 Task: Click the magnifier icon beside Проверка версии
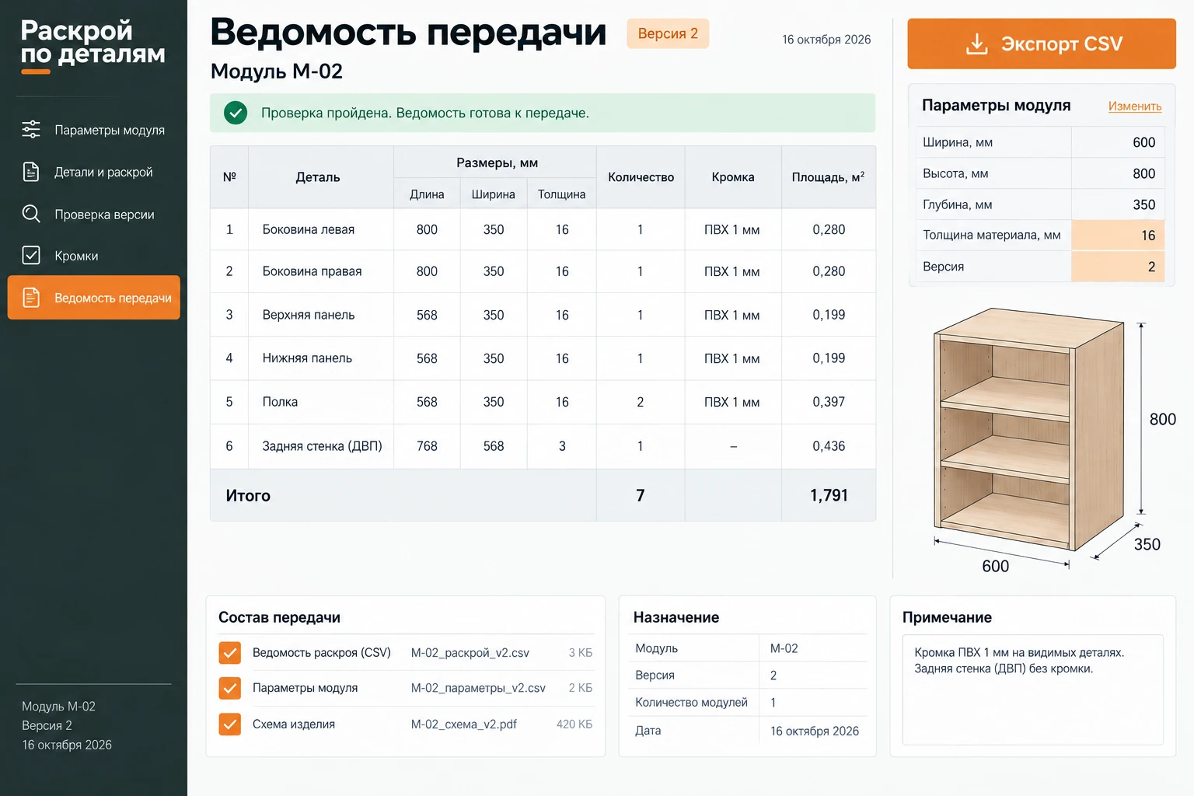pos(31,214)
